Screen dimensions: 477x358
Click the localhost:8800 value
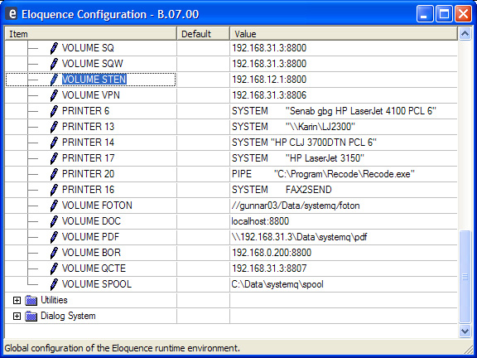[x=260, y=221]
